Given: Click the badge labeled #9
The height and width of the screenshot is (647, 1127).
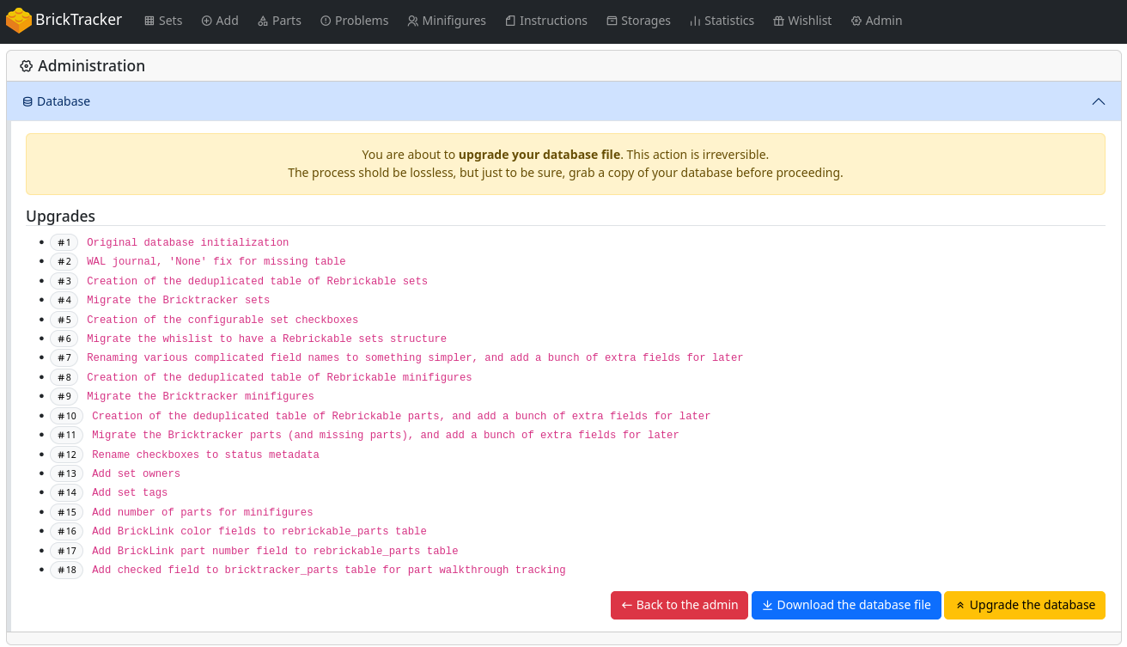Looking at the screenshot, I should [64, 396].
